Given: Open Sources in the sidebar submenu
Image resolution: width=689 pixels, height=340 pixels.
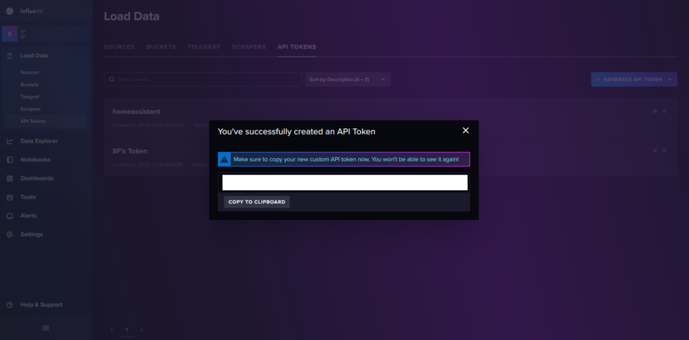Looking at the screenshot, I should 30,73.
